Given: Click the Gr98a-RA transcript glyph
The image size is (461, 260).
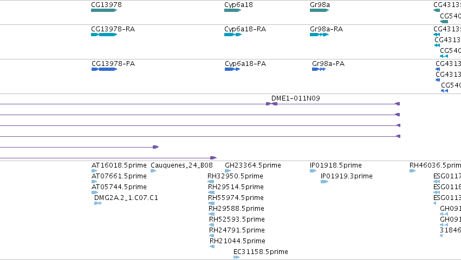Looking at the screenshot, I should (319, 35).
